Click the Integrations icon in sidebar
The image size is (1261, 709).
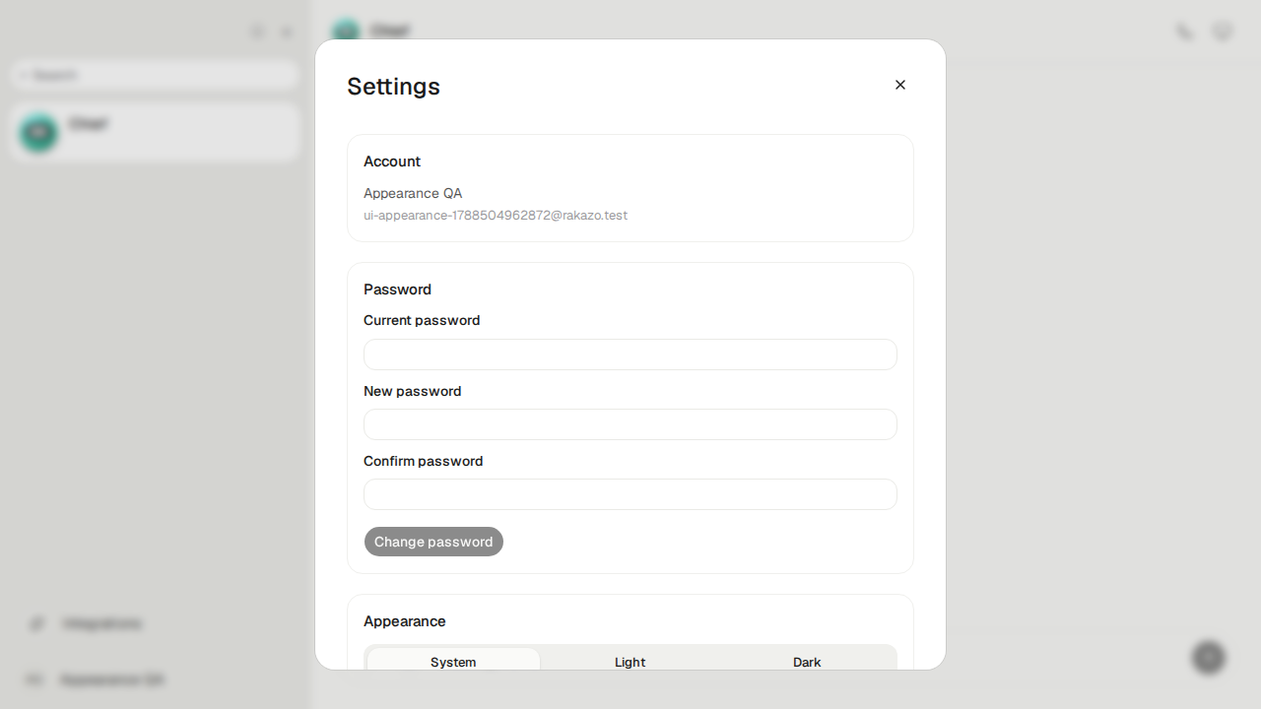pos(37,623)
